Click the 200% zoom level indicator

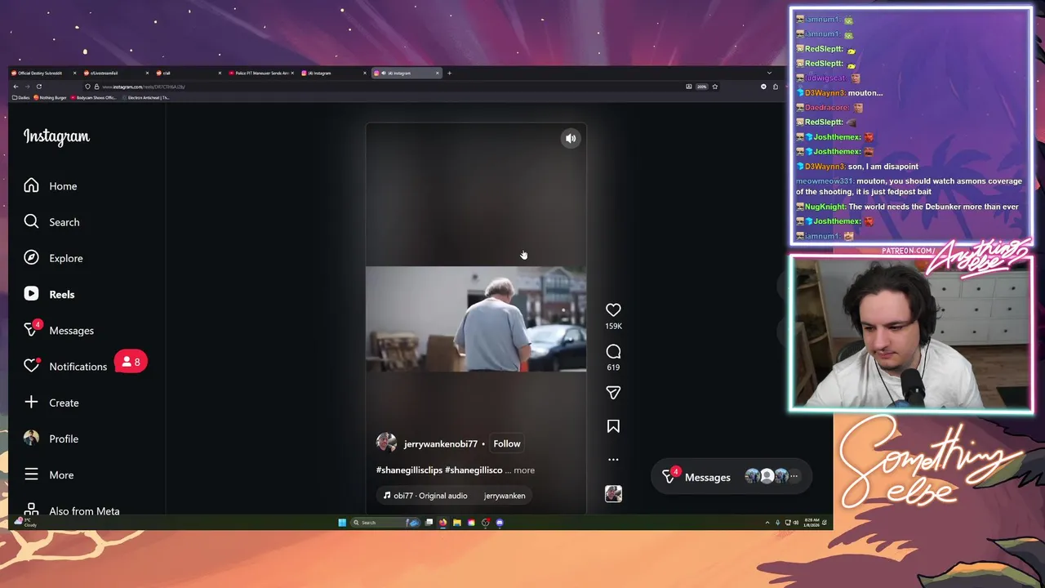[x=701, y=87]
